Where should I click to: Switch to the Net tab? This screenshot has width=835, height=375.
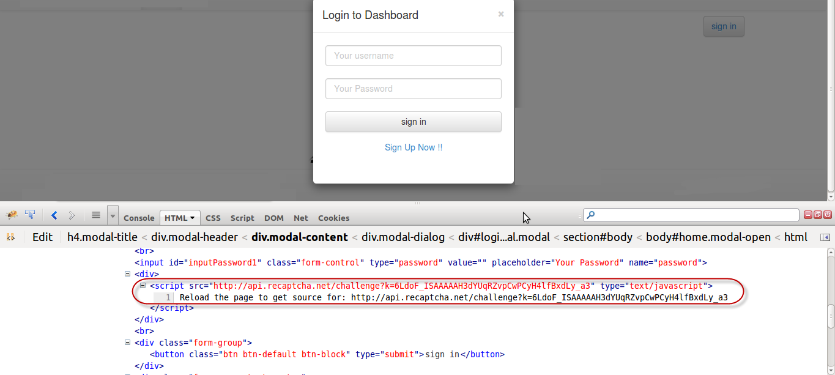pyautogui.click(x=300, y=218)
